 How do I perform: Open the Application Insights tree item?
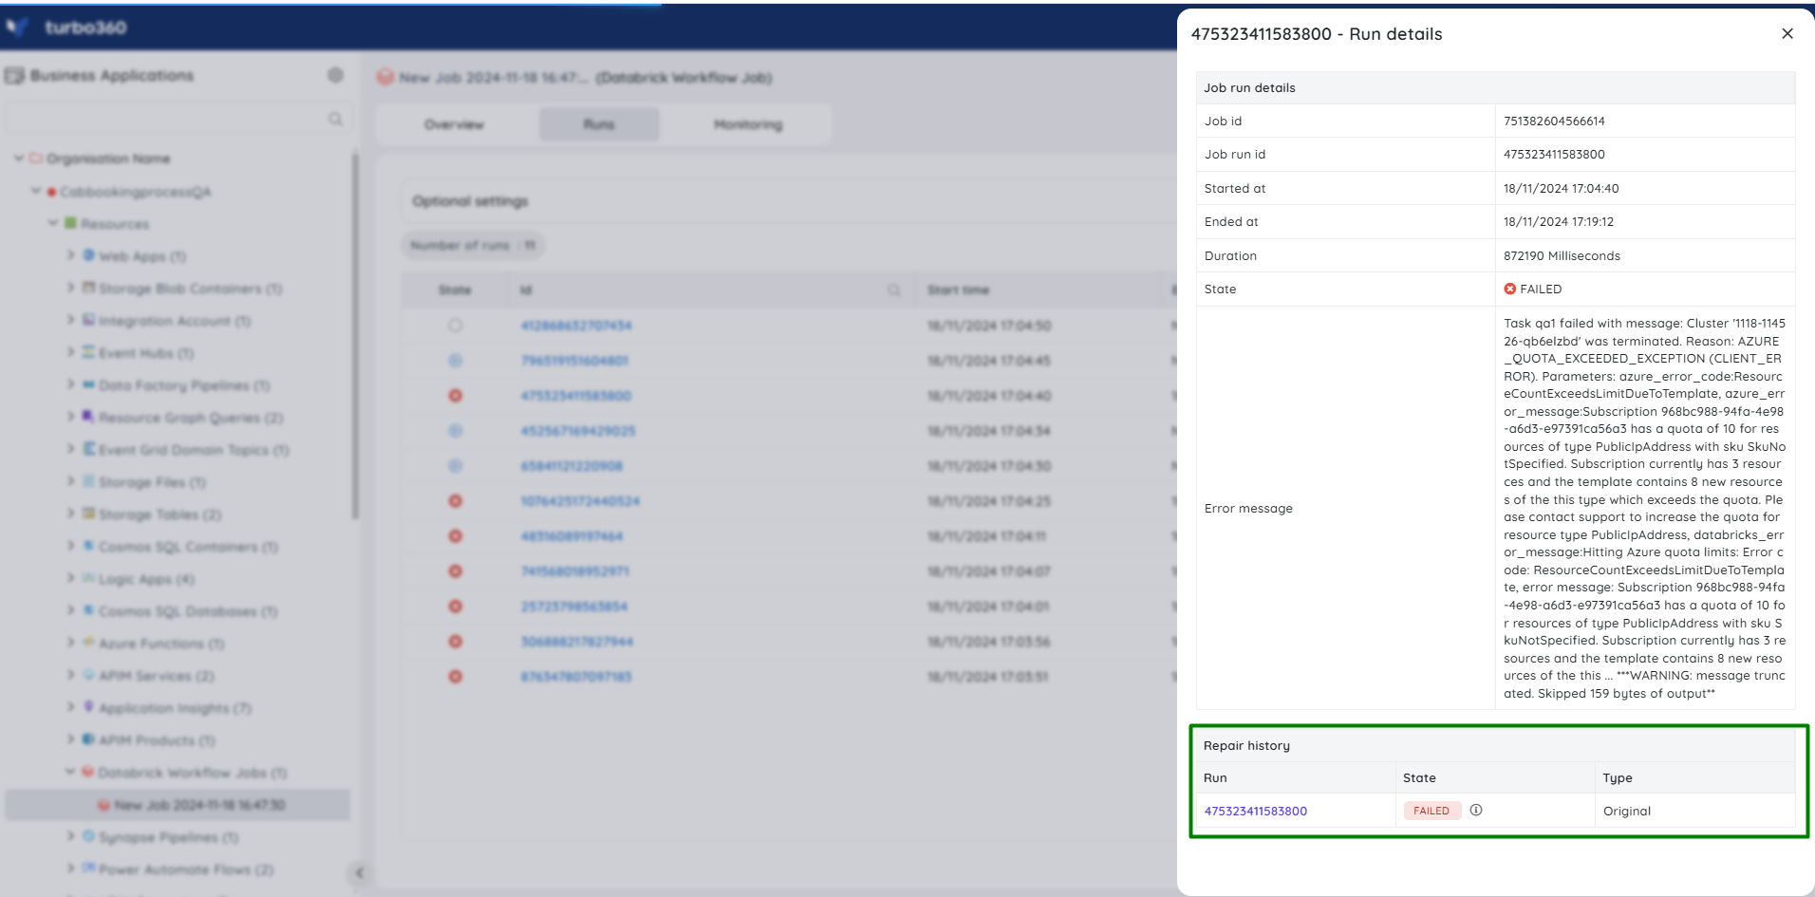tap(175, 708)
